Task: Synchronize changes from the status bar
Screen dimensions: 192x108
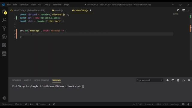Action: [x=19, y=104]
